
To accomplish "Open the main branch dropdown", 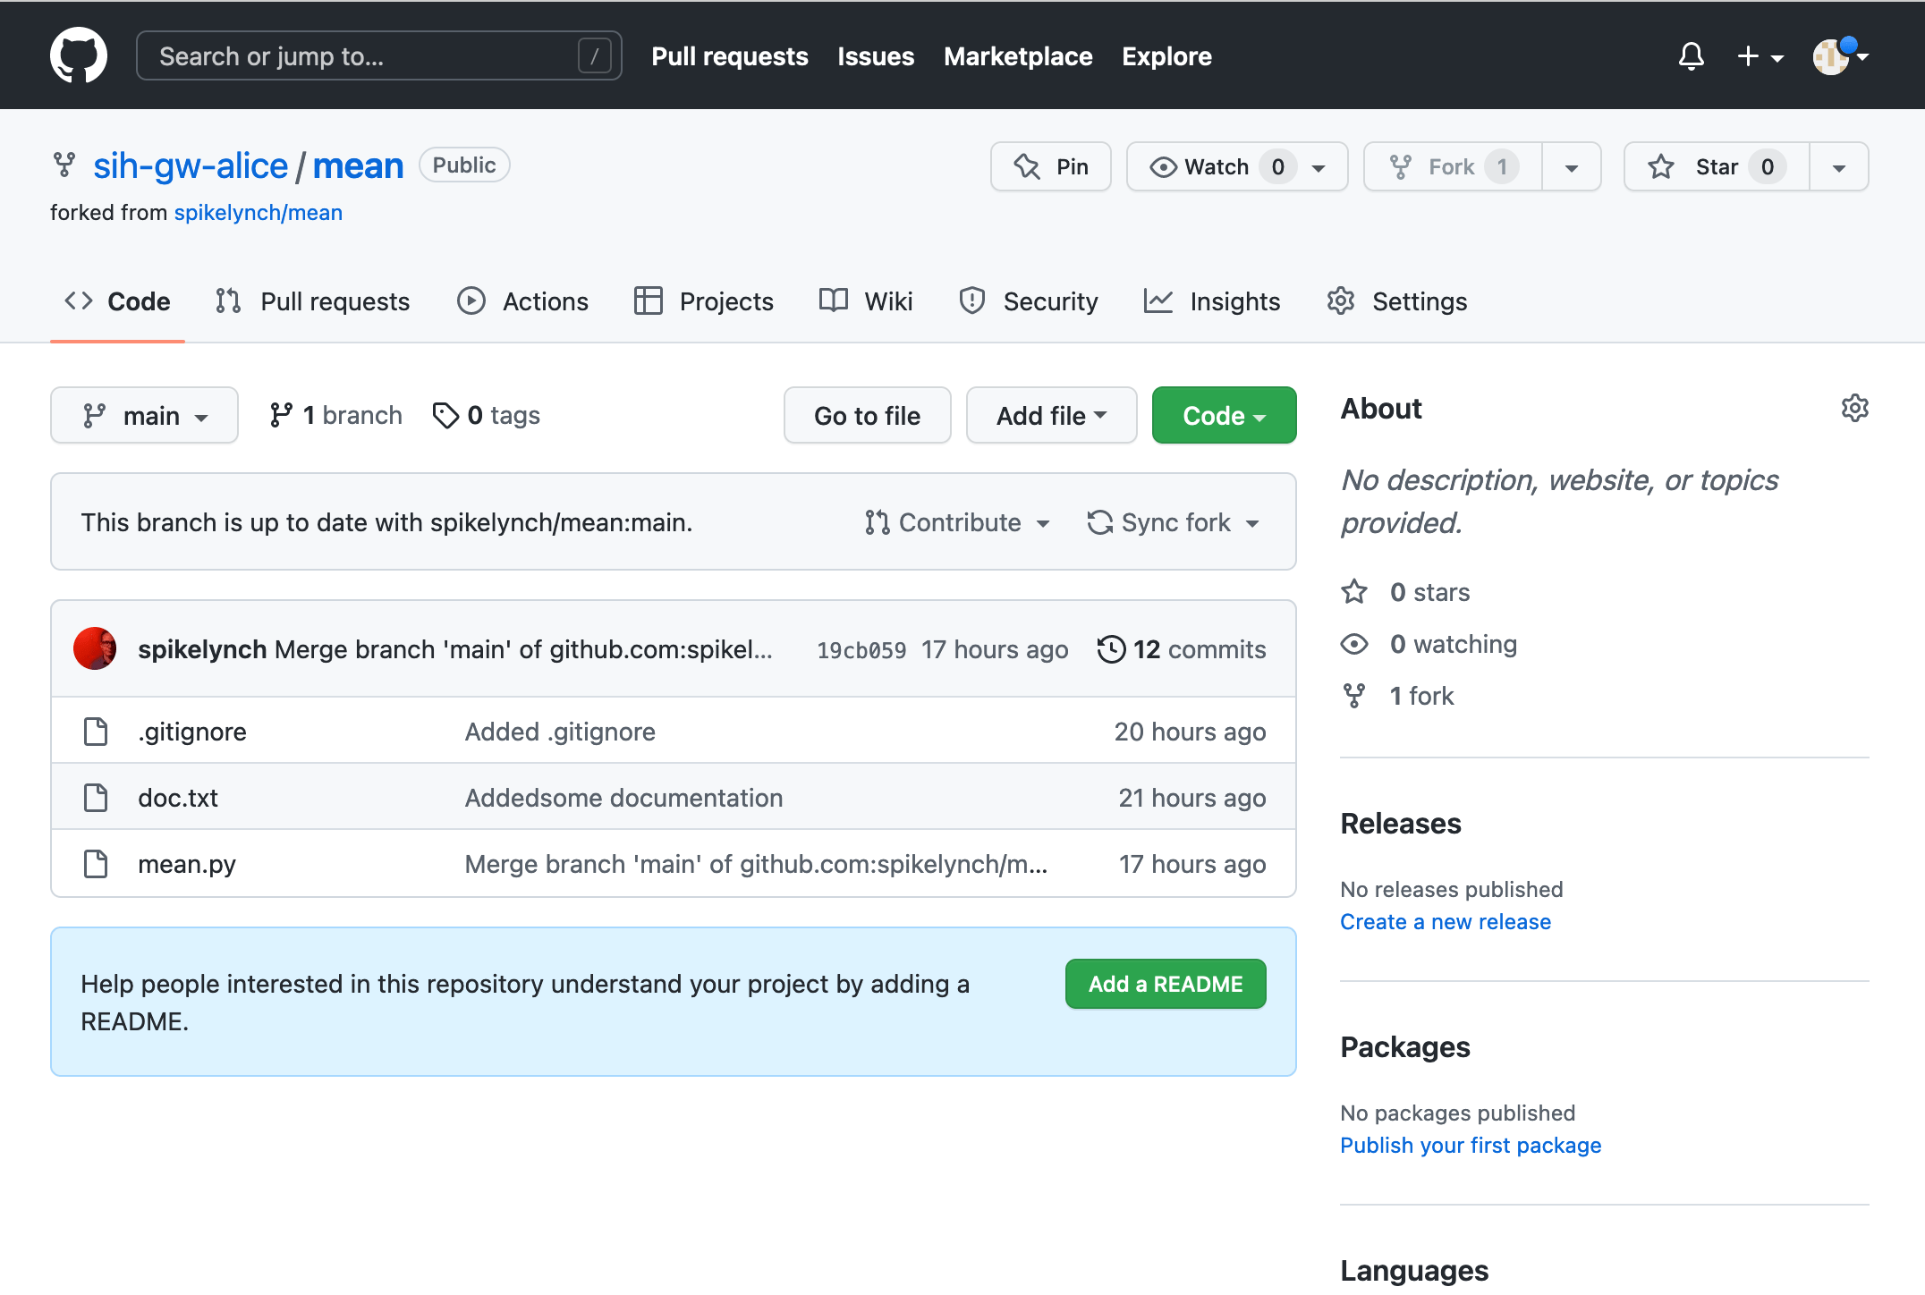I will 144,414.
